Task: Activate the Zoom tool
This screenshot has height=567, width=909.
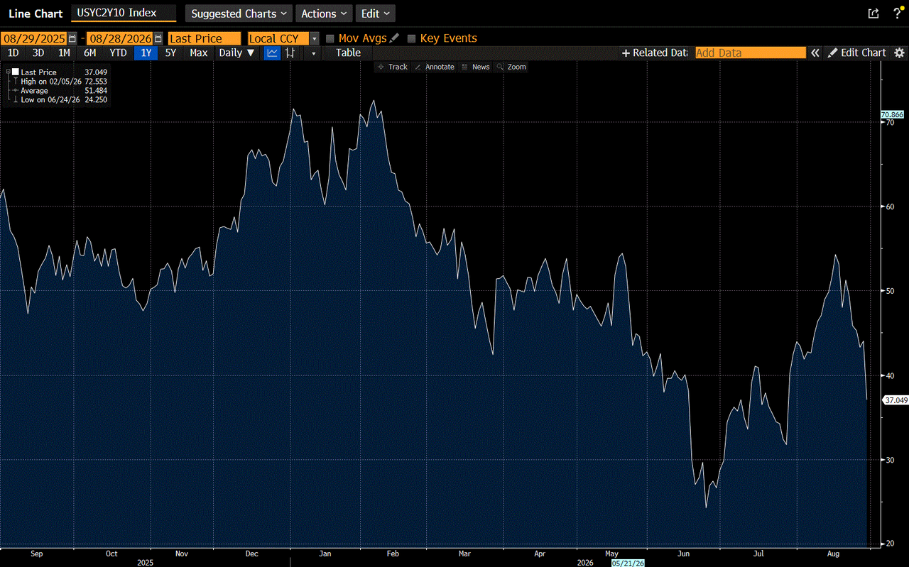Action: point(511,67)
